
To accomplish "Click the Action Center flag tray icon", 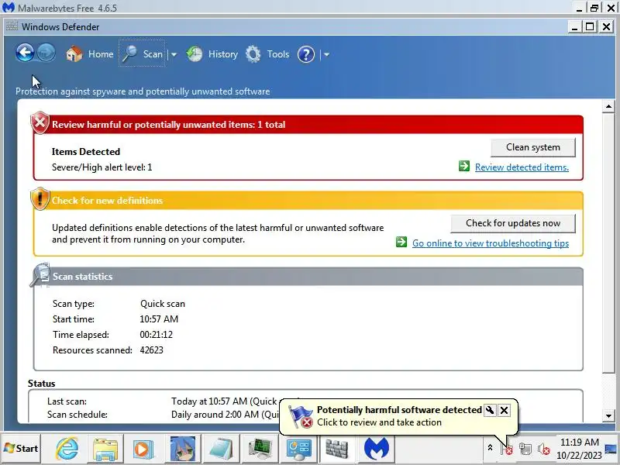I will tap(507, 449).
